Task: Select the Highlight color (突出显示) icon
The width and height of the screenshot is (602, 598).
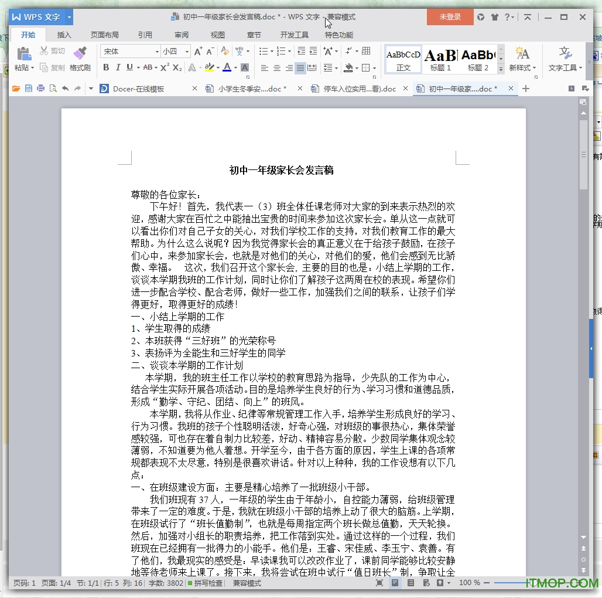Action: tap(210, 68)
